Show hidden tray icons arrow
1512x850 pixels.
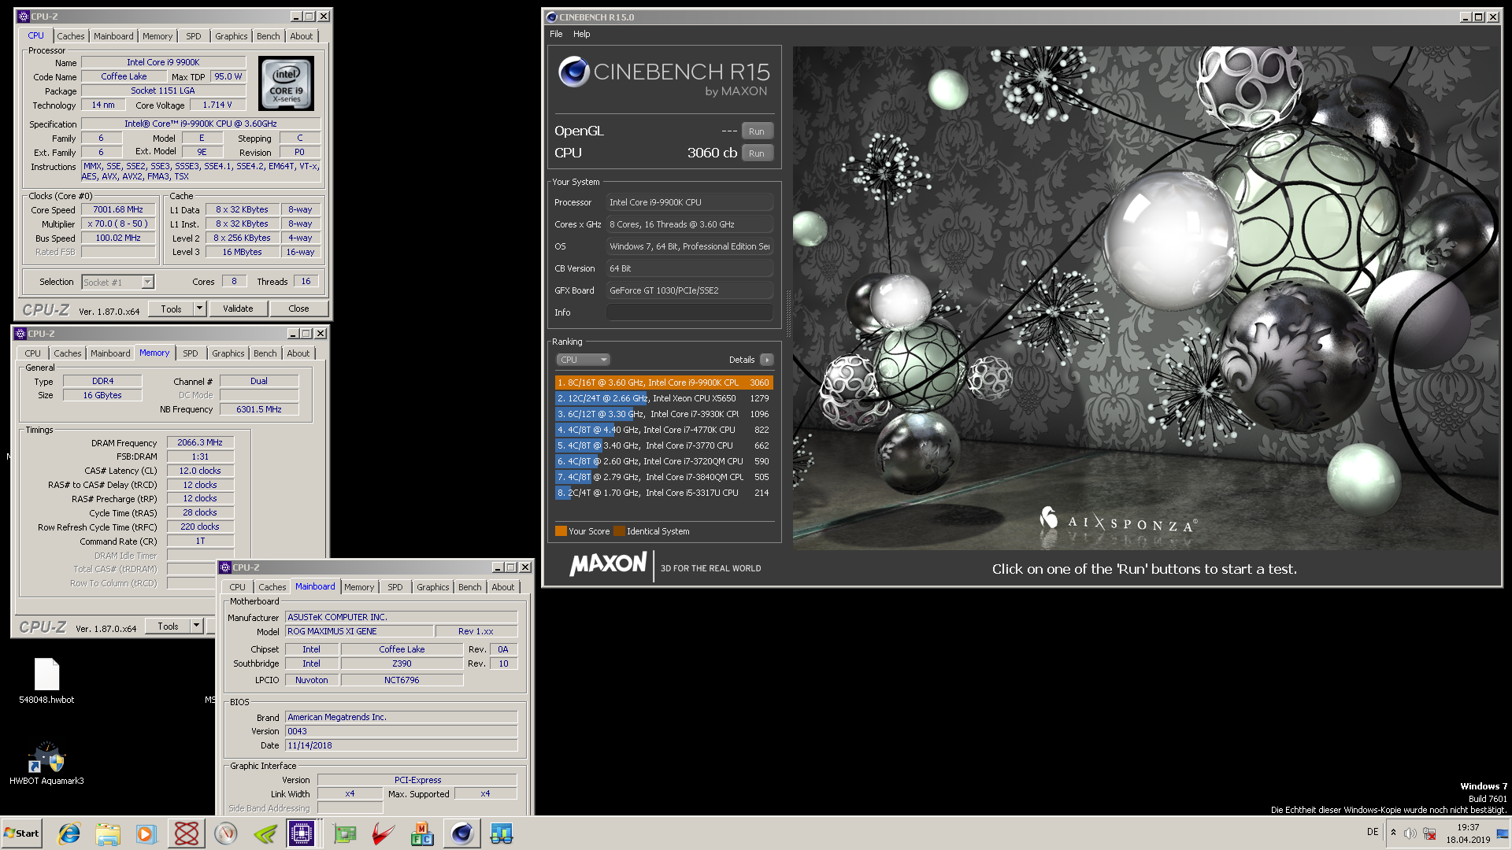1393,833
